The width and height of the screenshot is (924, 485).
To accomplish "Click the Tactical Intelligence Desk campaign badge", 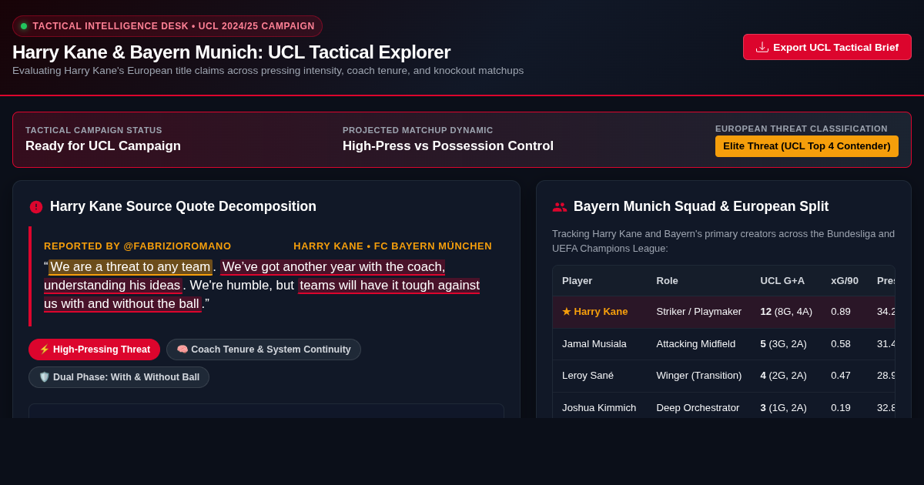I will 167,26.
